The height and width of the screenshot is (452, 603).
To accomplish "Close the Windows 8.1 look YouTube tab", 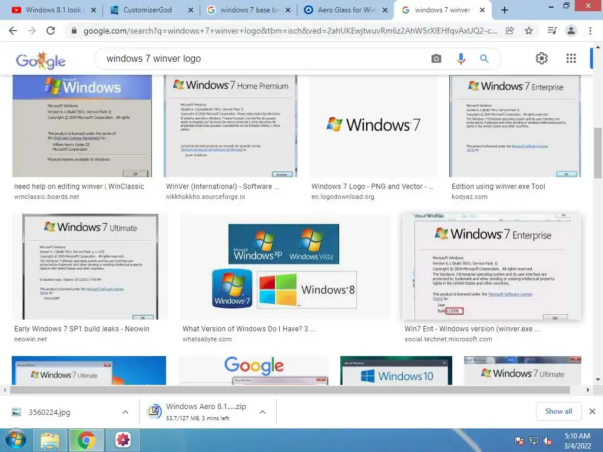I will point(94,11).
